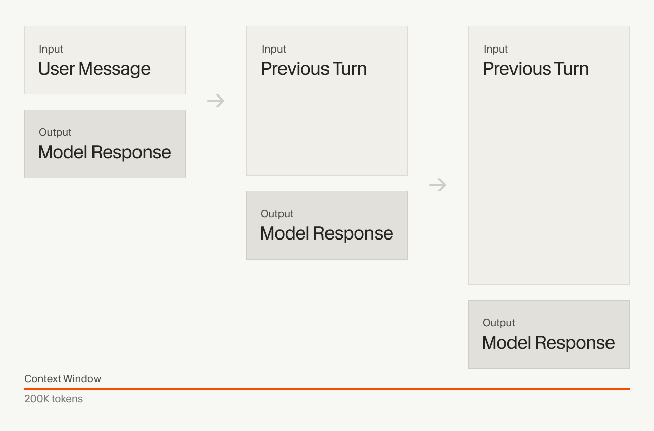Click "Previous Turn" heading in the right column

coord(536,69)
